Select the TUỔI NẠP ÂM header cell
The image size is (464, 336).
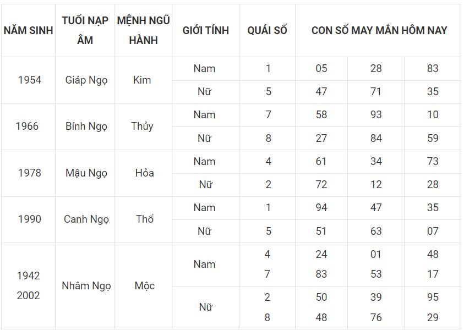[x=85, y=30]
